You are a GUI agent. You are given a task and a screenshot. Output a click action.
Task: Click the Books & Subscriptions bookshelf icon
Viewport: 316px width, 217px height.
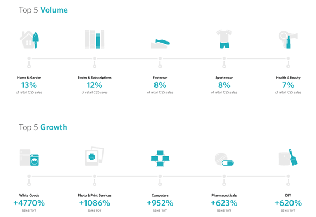[95, 39]
